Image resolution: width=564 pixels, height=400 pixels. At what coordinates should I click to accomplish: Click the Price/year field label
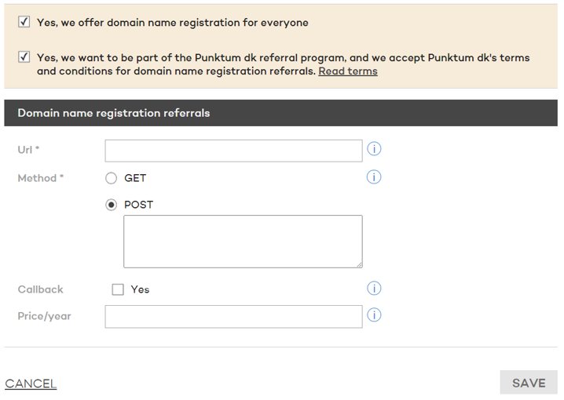[44, 316]
